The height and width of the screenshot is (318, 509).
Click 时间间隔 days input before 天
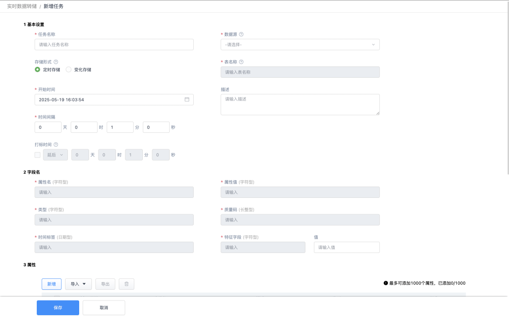(48, 127)
